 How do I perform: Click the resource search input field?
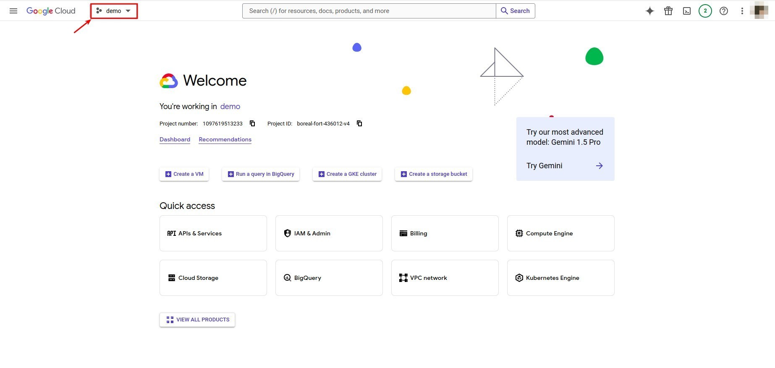click(x=369, y=11)
